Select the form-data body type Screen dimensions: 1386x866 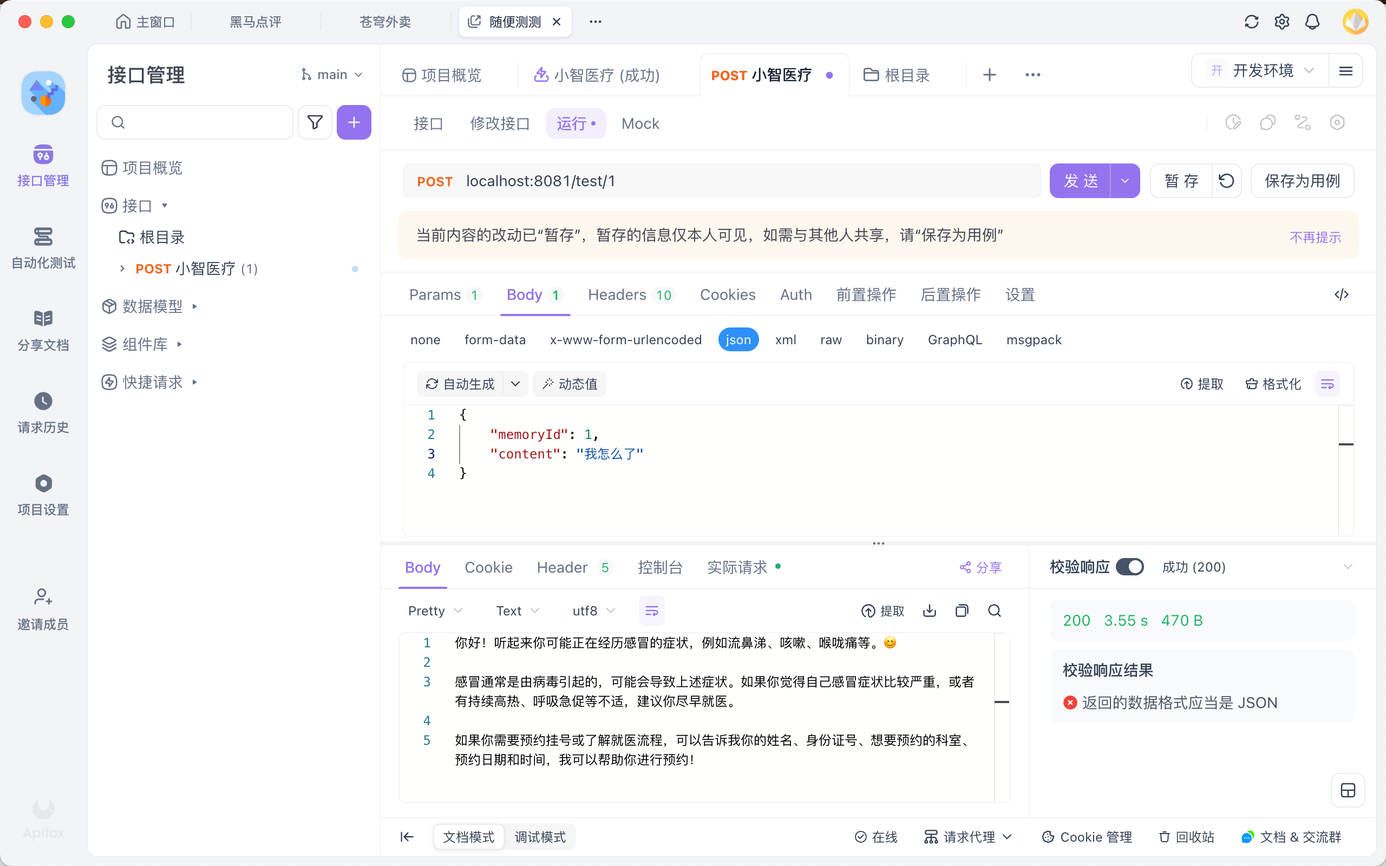[495, 340]
